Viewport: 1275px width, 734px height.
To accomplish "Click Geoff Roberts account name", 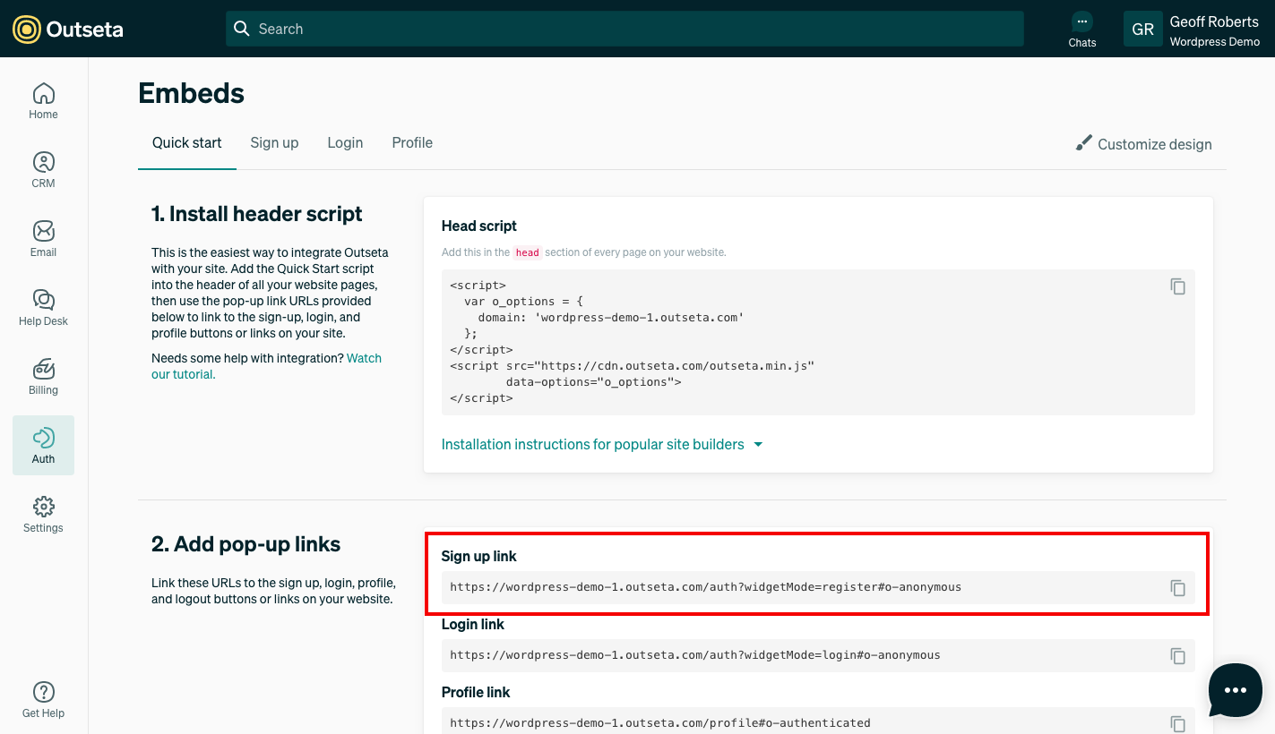I will [x=1214, y=21].
